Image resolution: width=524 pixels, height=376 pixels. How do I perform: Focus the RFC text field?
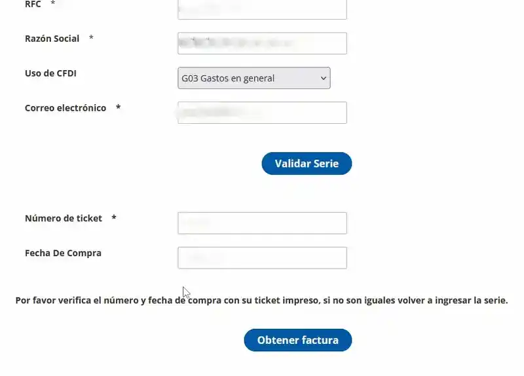[263, 9]
